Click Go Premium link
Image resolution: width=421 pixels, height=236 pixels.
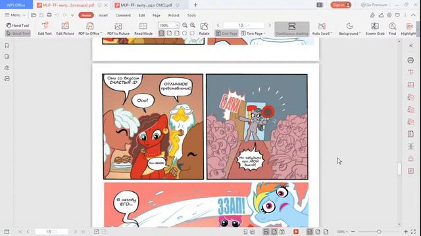tap(374, 5)
